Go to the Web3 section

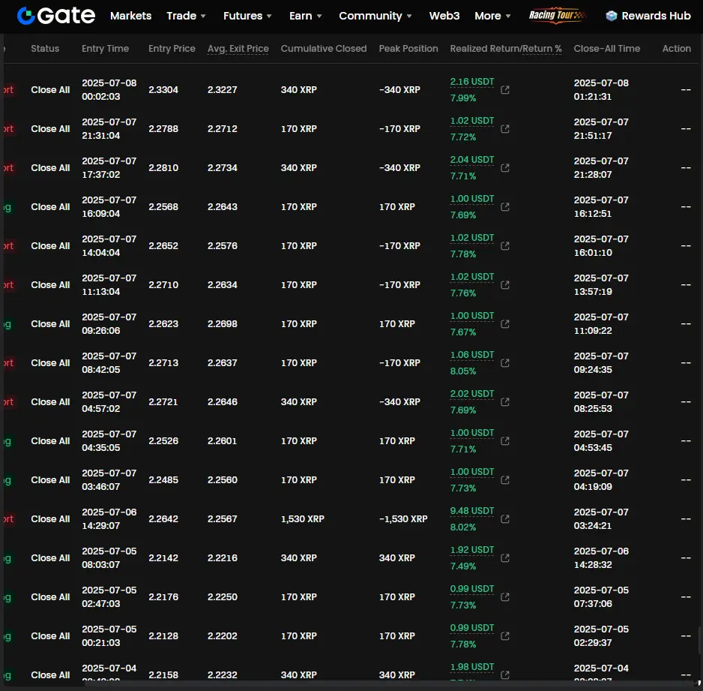click(444, 16)
